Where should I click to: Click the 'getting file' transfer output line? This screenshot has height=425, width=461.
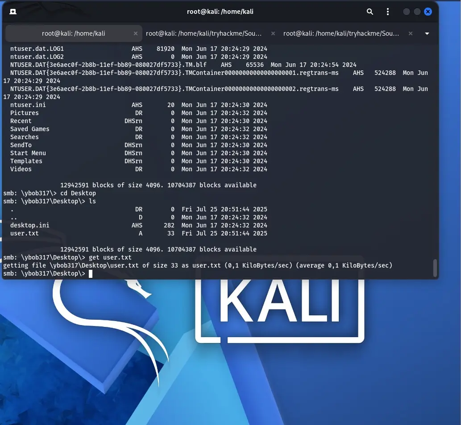(198, 265)
